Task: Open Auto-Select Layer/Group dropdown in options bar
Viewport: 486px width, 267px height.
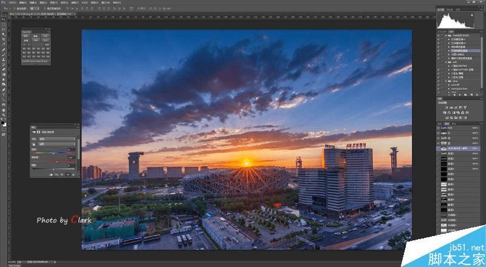Action: pyautogui.click(x=34, y=8)
